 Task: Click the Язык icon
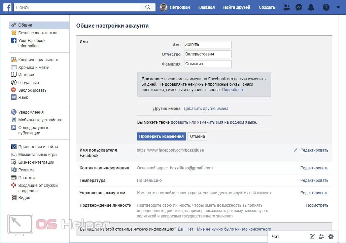(14, 97)
